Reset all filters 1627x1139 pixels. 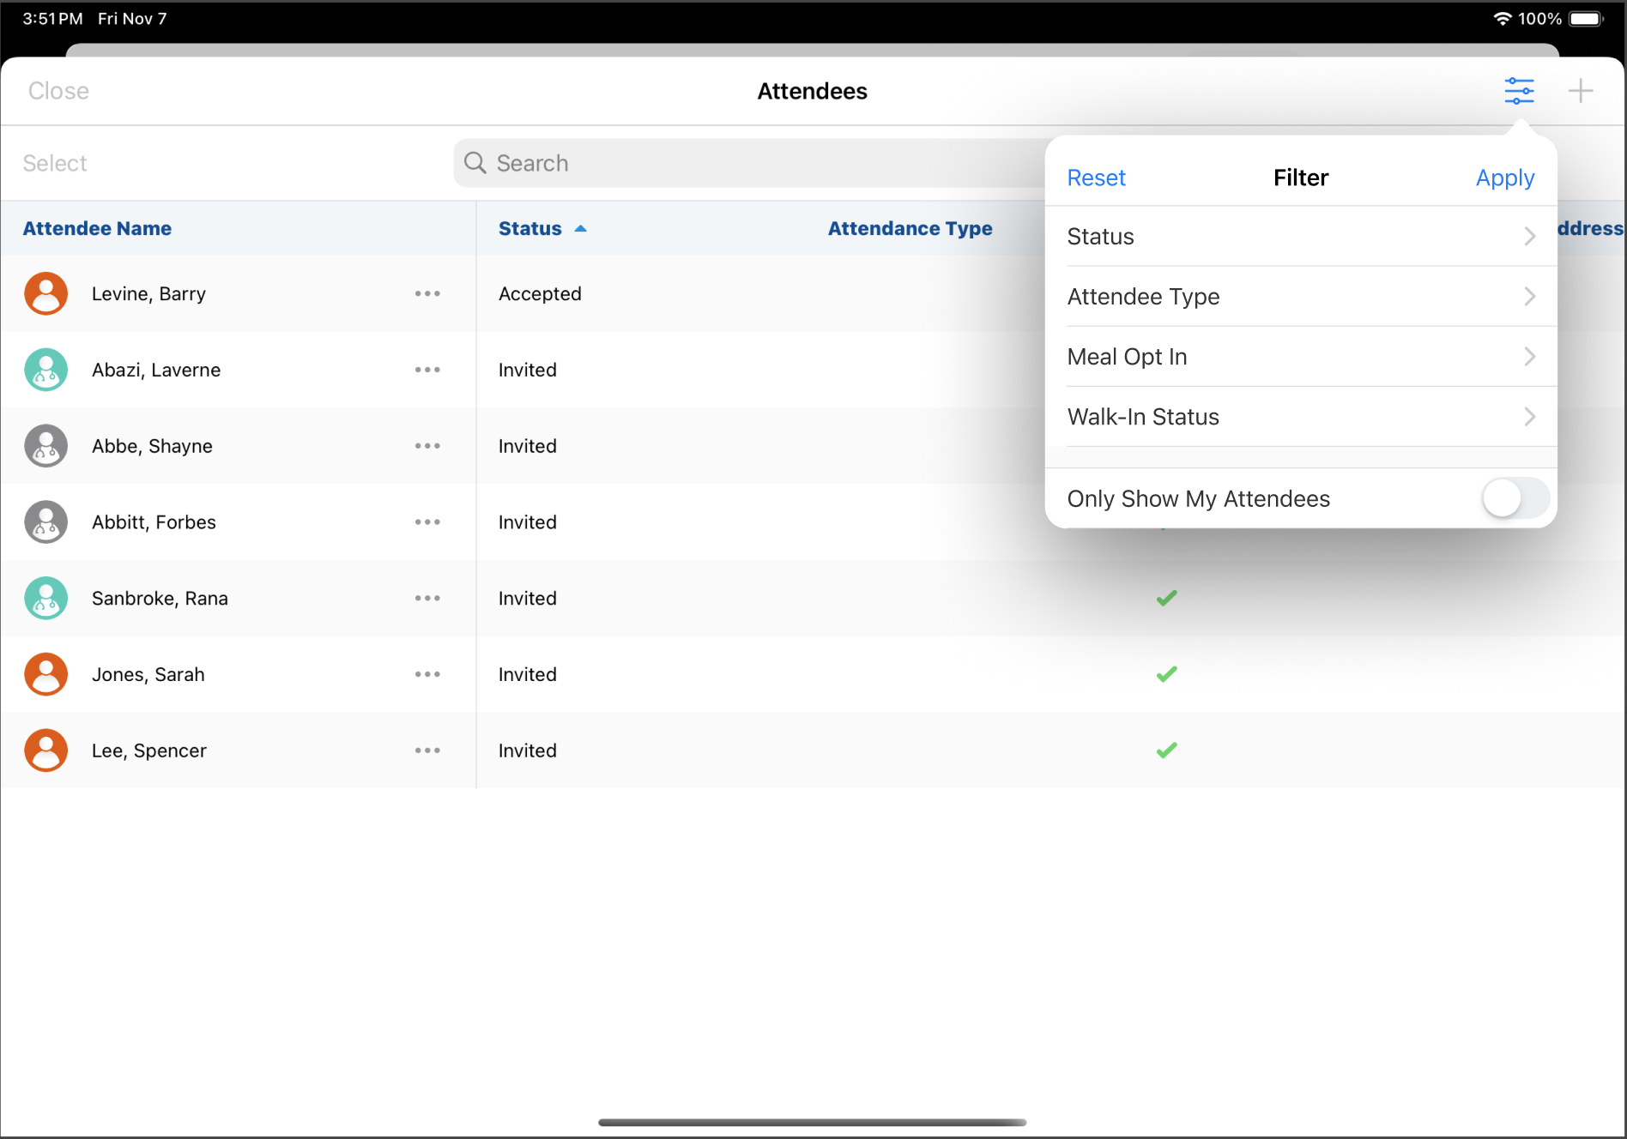point(1096,178)
